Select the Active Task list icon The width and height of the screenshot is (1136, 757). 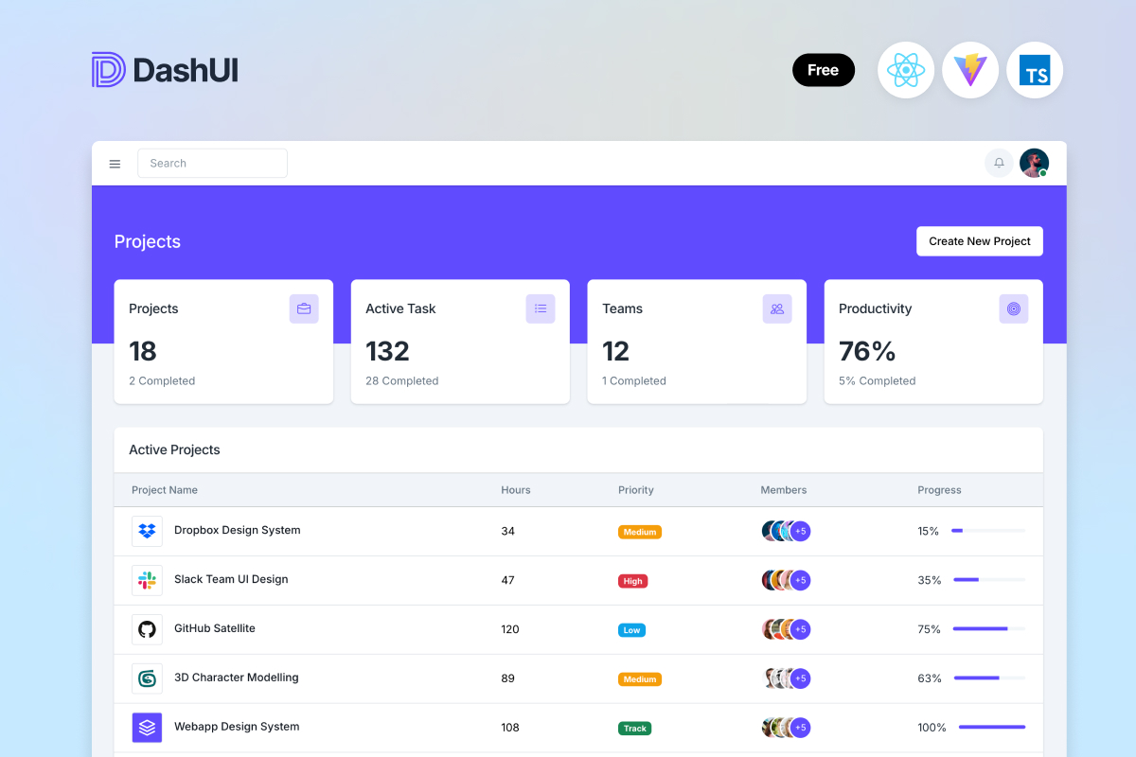coord(540,308)
